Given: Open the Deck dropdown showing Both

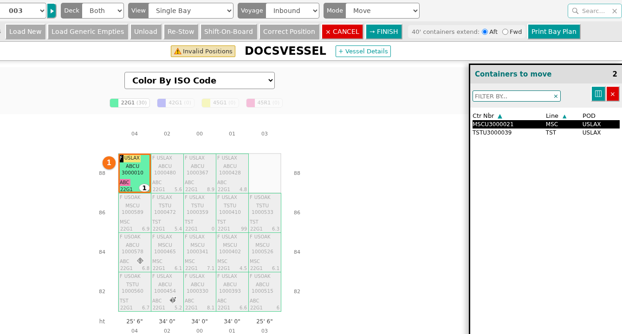Looking at the screenshot, I should click(x=103, y=11).
